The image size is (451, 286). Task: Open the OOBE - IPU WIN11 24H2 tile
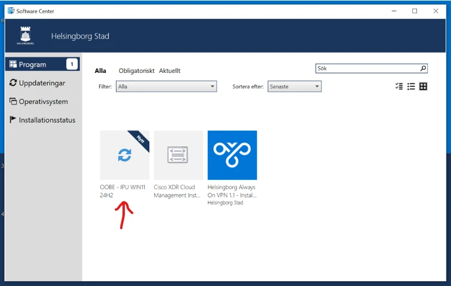[x=124, y=155]
